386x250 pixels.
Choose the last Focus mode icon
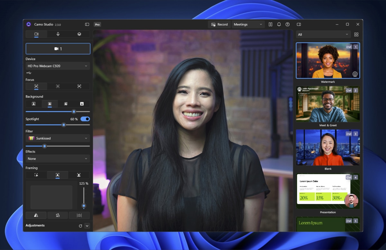tap(79, 86)
